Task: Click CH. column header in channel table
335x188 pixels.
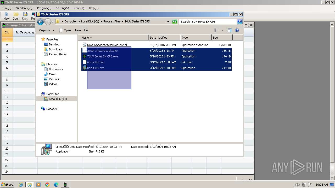Action: pyautogui.click(x=7, y=33)
